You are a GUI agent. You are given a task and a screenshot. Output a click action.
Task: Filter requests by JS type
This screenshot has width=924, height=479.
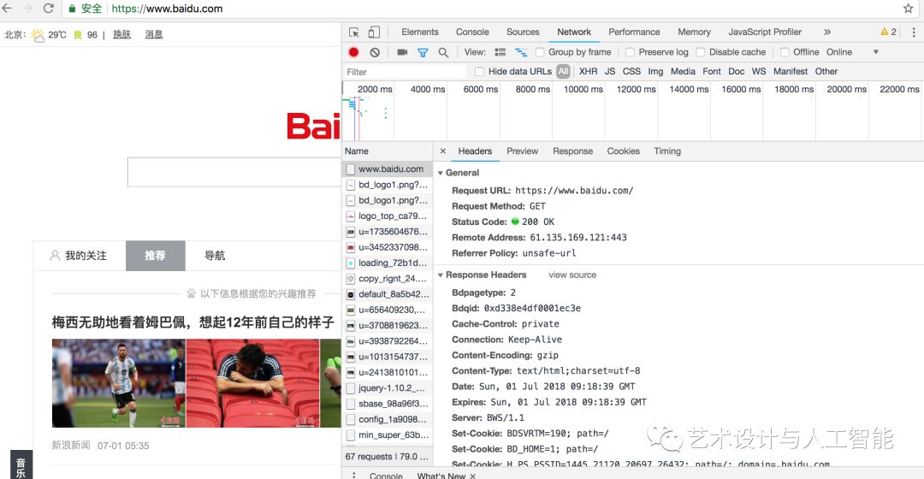click(x=610, y=71)
